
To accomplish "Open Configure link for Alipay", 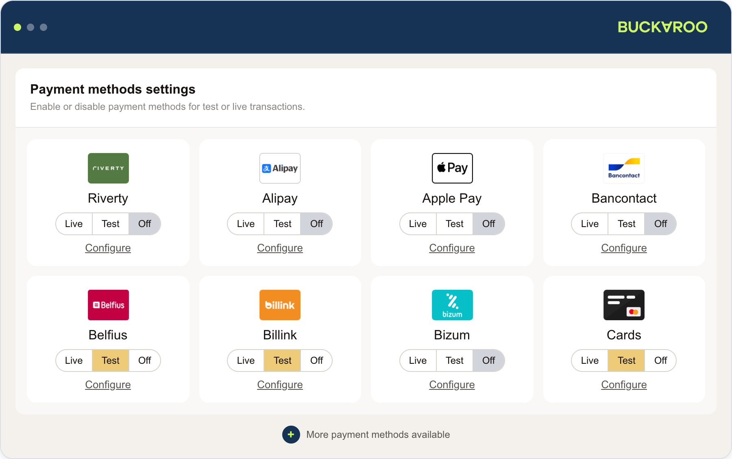I will click(x=280, y=248).
